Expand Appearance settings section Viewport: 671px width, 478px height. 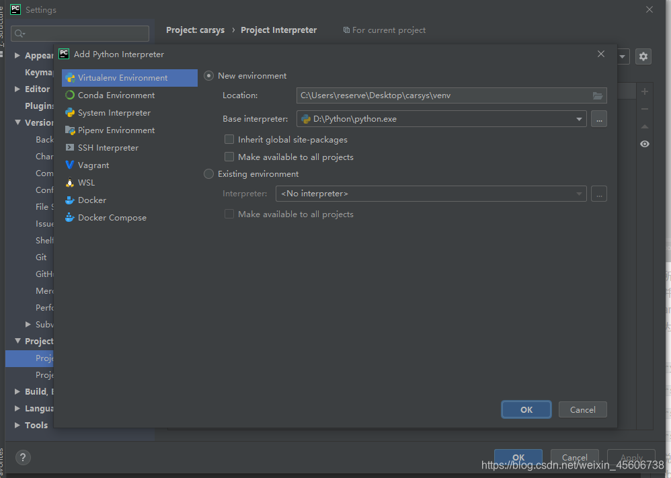pos(17,55)
